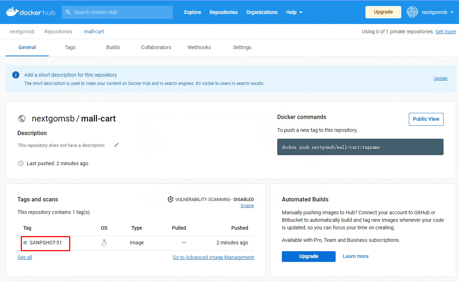
Task: Open Go to Advanced Image Management
Action: pos(213,257)
